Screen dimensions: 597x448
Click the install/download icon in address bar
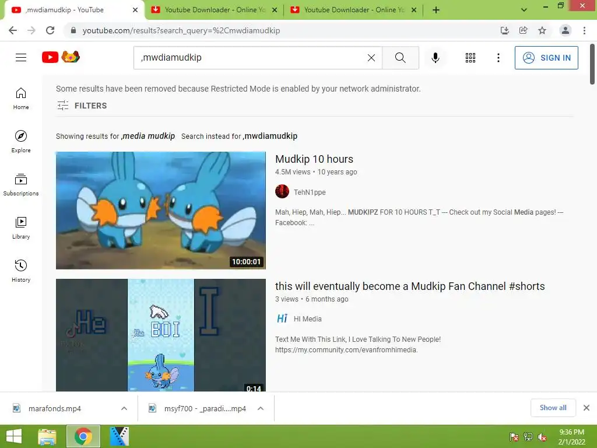505,30
